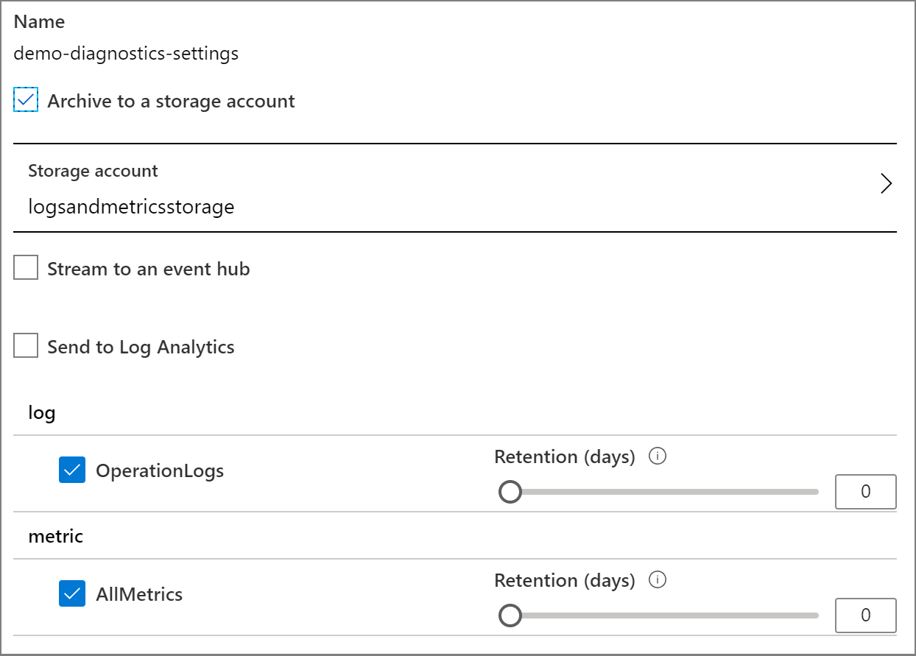Click the "Archive to a storage account" label
The image size is (916, 656).
pyautogui.click(x=171, y=101)
